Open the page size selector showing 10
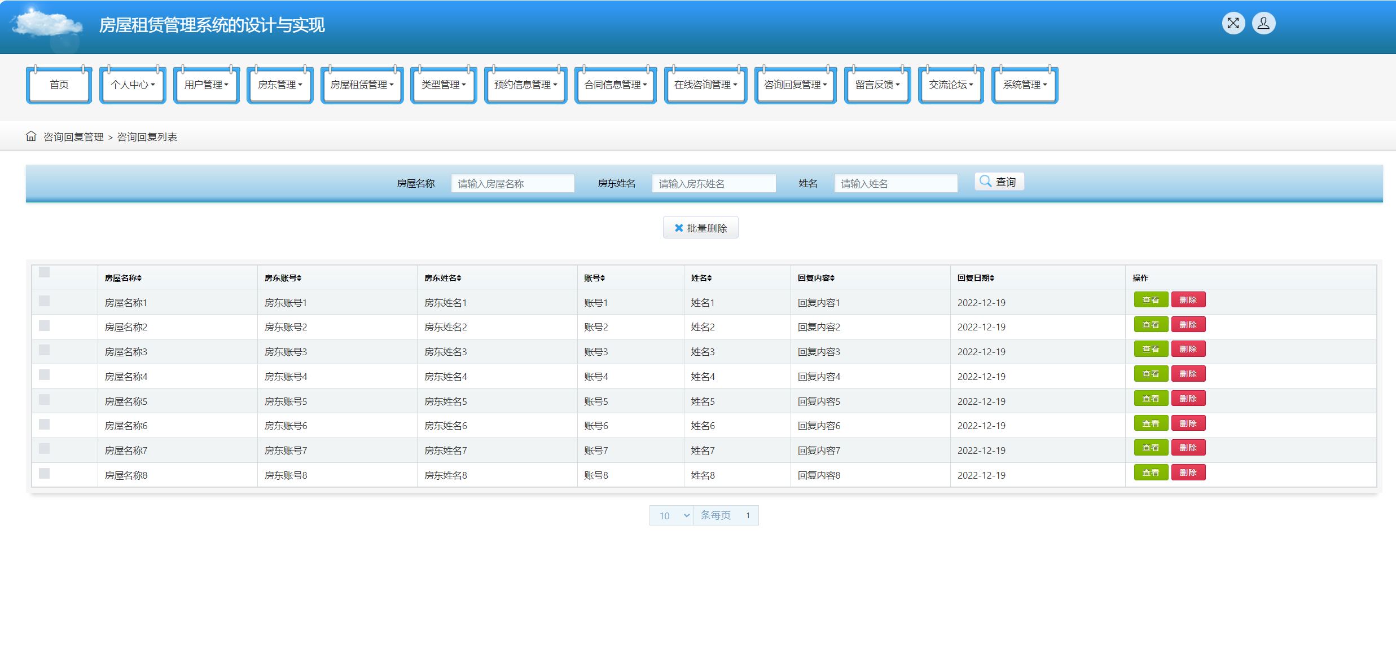The width and height of the screenshot is (1396, 645). (671, 515)
